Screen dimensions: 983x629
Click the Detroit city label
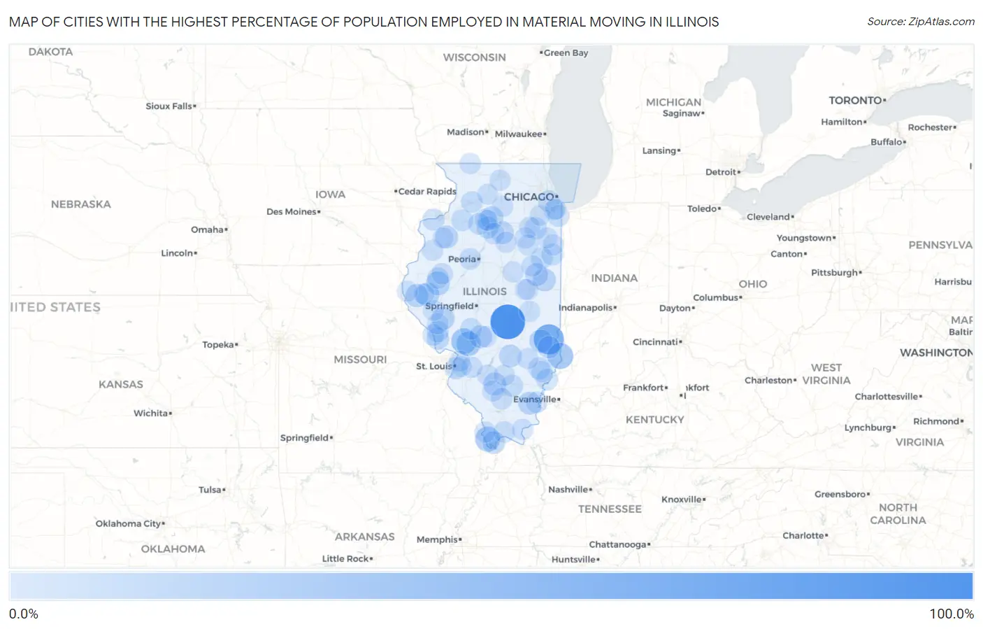[721, 171]
